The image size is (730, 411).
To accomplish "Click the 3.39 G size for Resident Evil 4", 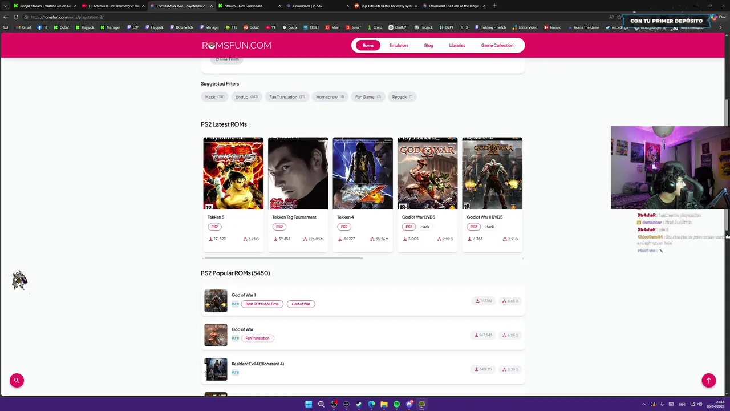I will 510,369.
